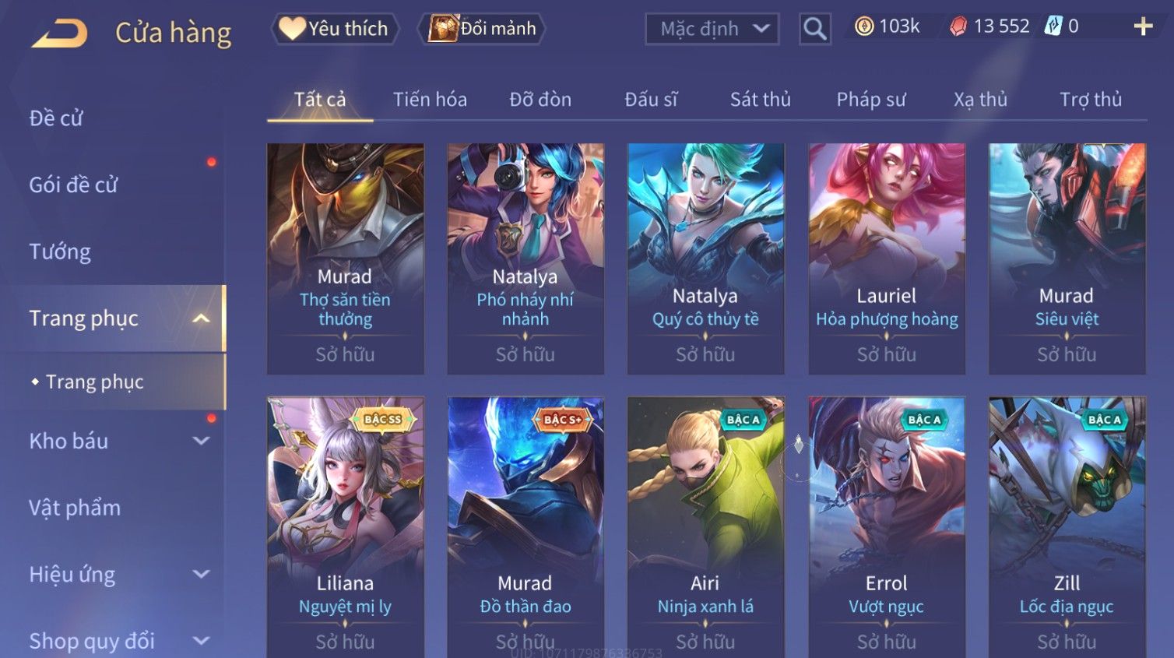The width and height of the screenshot is (1174, 658).
Task: Select Lauriel Hỏa phượng hoàng skin card
Action: pyautogui.click(x=887, y=259)
